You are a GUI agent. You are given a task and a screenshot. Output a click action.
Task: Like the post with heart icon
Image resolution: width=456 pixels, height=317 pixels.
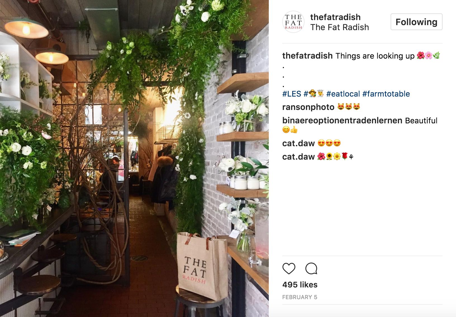click(x=289, y=268)
